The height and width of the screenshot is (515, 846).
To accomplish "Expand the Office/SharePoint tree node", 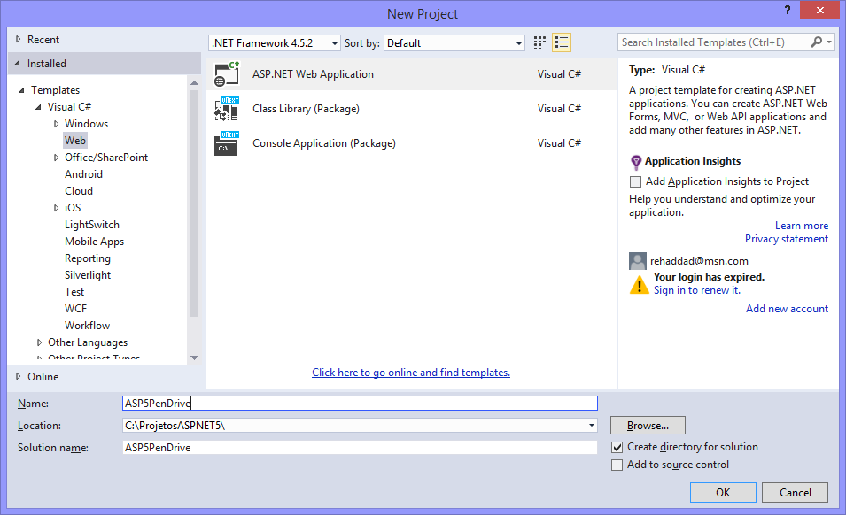I will [56, 158].
